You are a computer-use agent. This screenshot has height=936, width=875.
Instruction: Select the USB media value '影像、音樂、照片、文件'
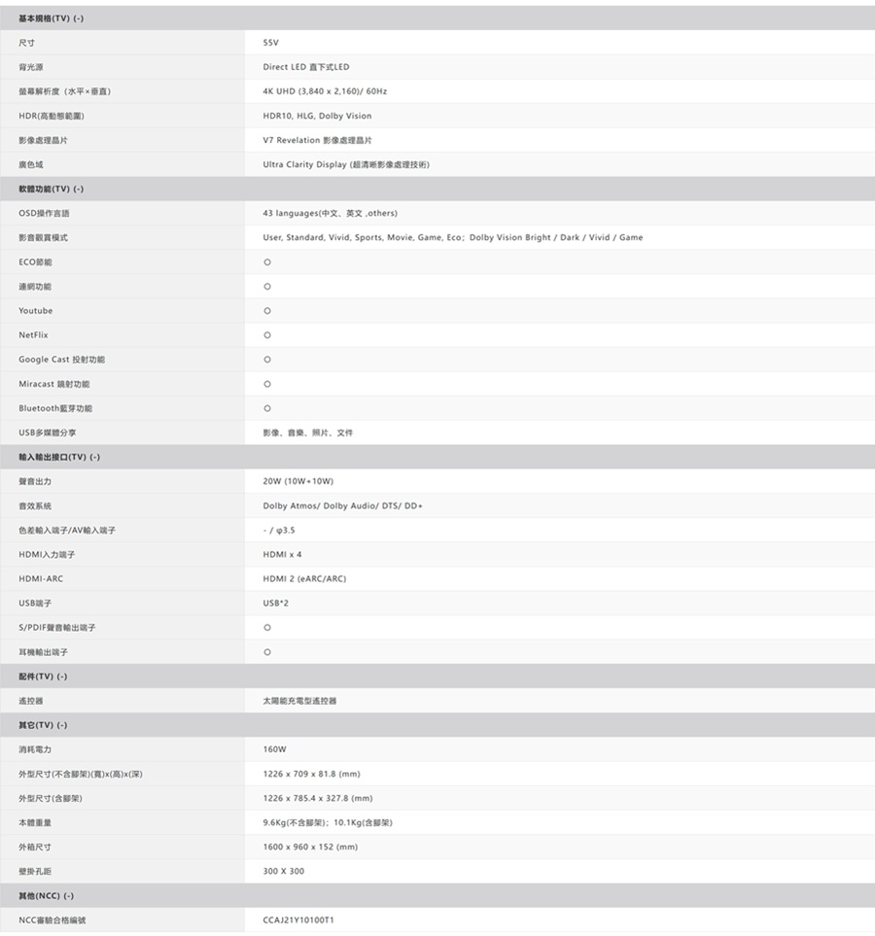307,433
